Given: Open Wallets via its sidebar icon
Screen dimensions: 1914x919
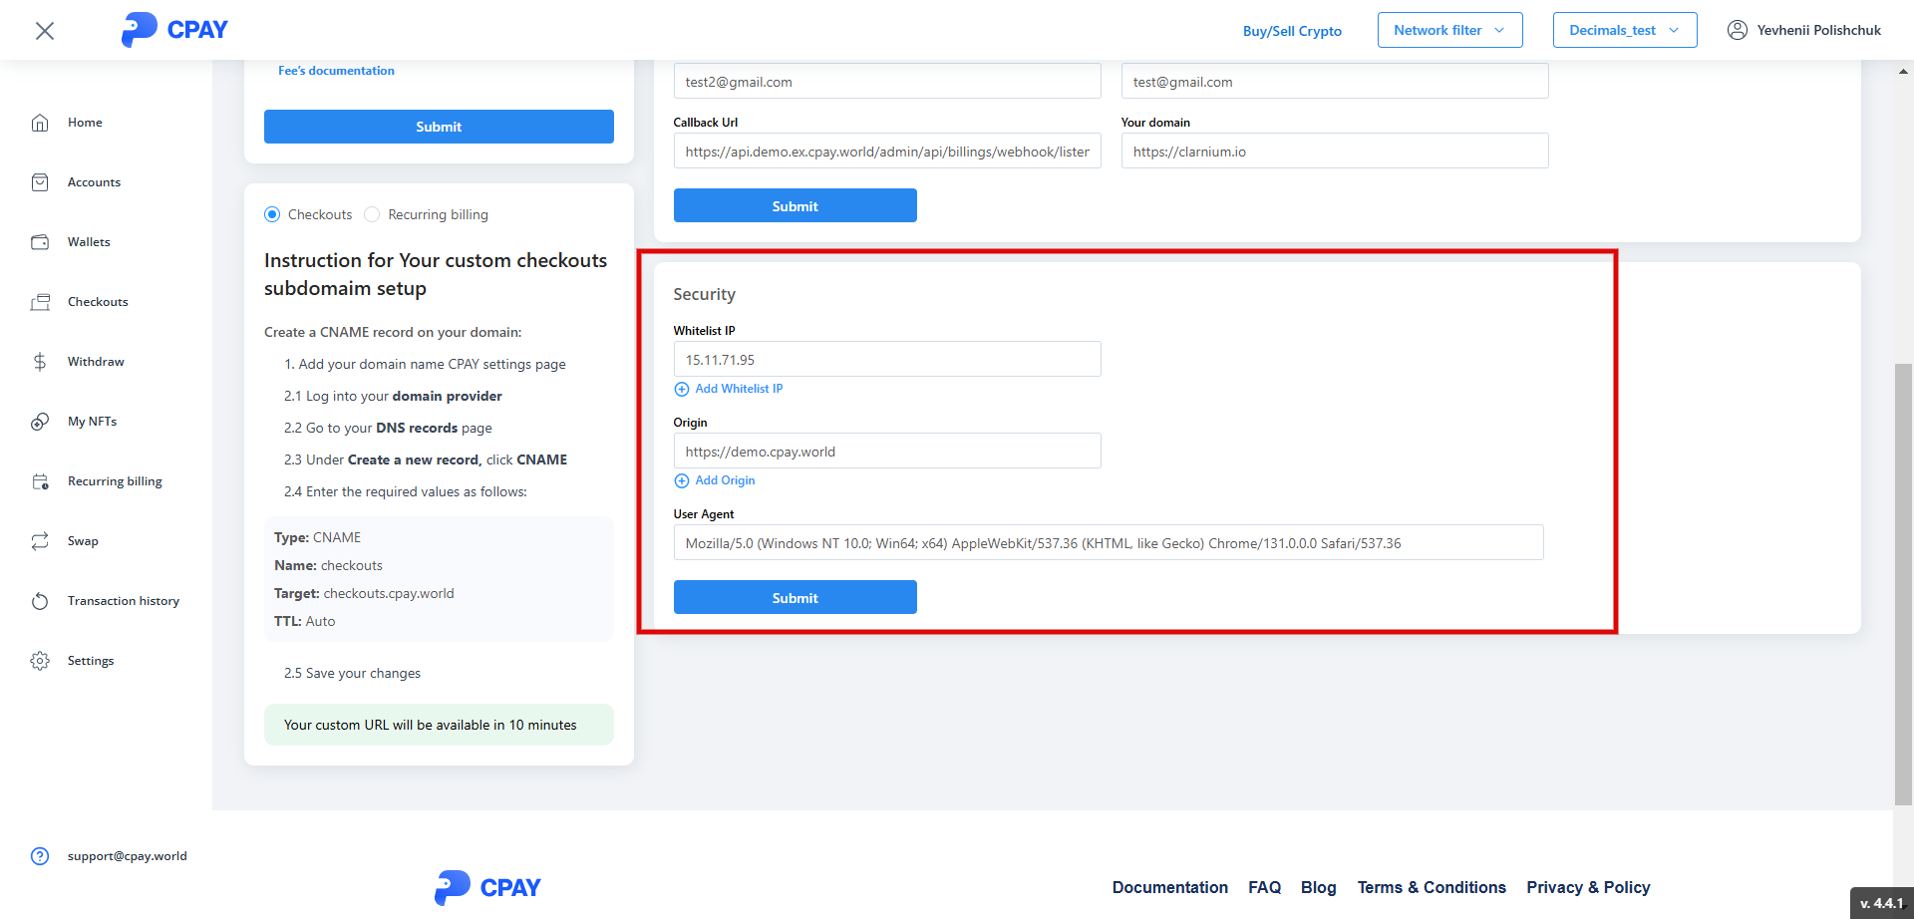Looking at the screenshot, I should pyautogui.click(x=40, y=242).
